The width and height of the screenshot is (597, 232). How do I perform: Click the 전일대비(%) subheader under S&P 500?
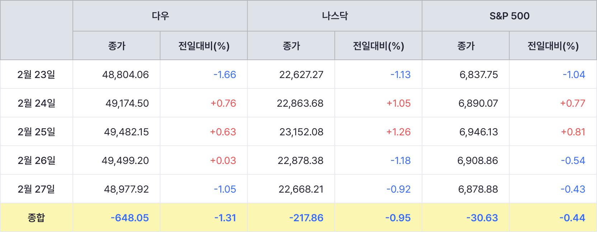[553, 46]
